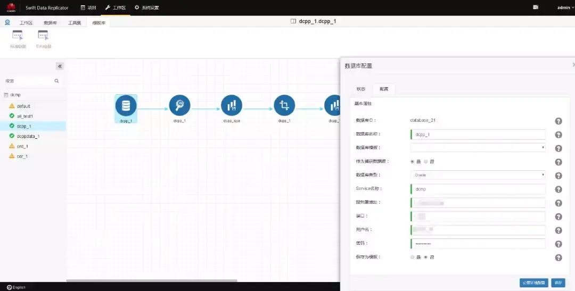Image resolution: width=575 pixels, height=291 pixels.
Task: Open help for 端口 row
Action: coord(558,217)
